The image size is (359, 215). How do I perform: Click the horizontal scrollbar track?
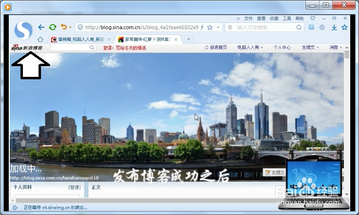pyautogui.click(x=146, y=201)
